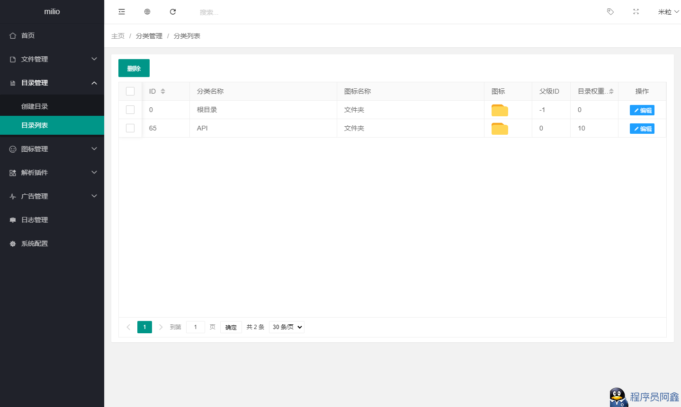The image size is (681, 407).
Task: Click the home icon beside 首页
Action: [x=13, y=35]
